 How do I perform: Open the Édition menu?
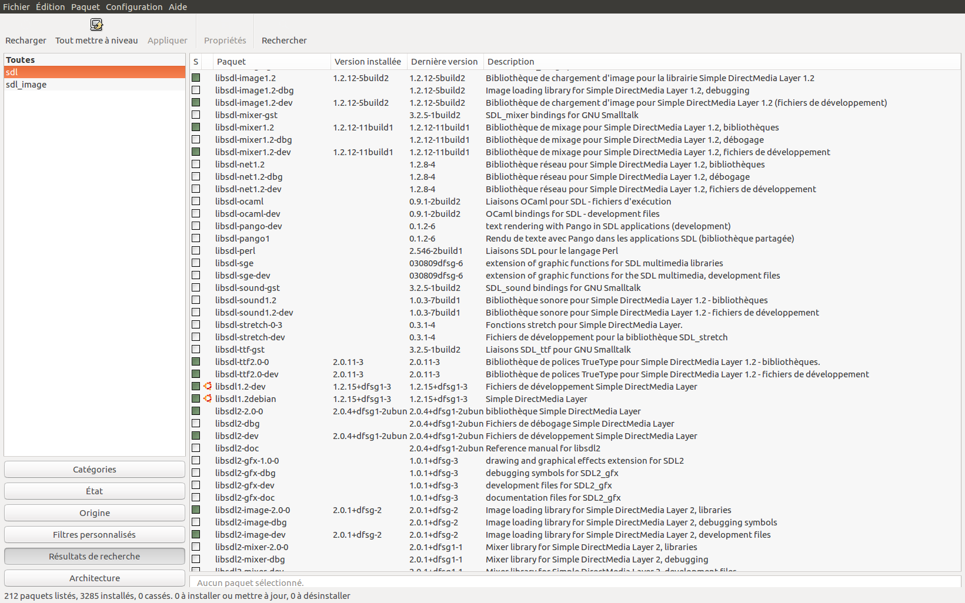pos(51,7)
